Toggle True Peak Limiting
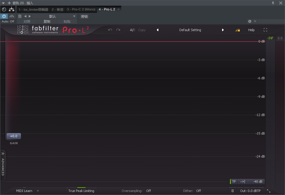285x195 pixels. click(81, 191)
